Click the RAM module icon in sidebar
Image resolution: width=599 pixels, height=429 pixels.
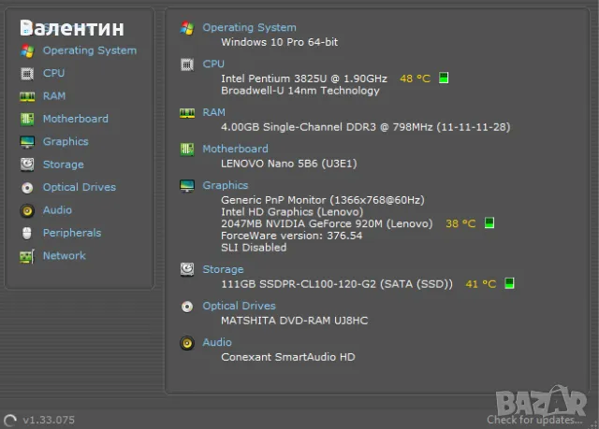(x=26, y=96)
